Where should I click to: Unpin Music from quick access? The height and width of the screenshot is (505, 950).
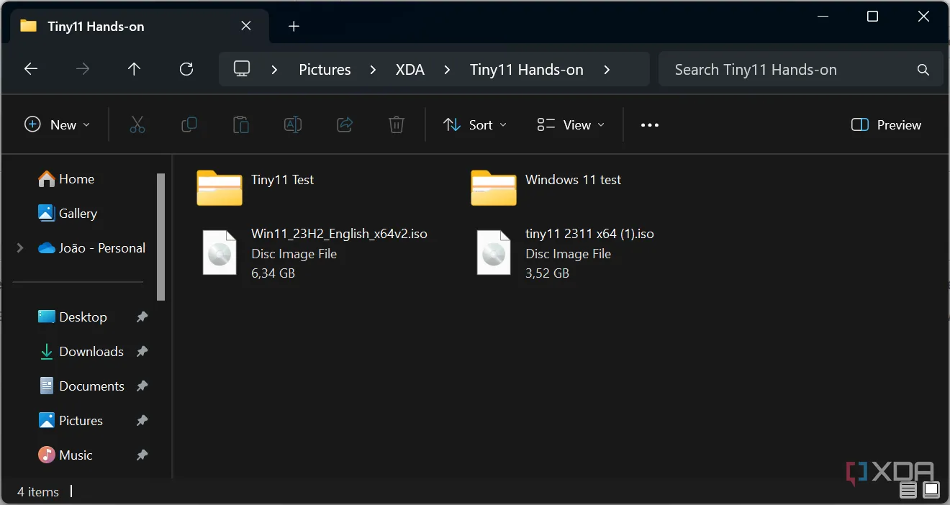tap(142, 455)
